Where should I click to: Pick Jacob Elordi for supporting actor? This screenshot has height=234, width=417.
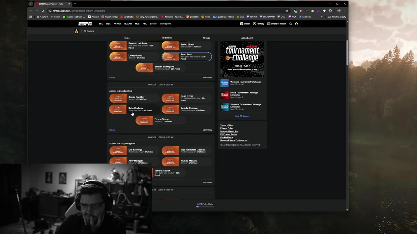click(187, 45)
